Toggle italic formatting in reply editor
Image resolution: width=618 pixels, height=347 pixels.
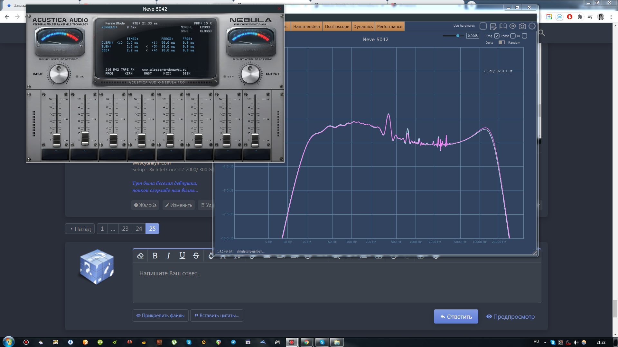[x=168, y=256]
